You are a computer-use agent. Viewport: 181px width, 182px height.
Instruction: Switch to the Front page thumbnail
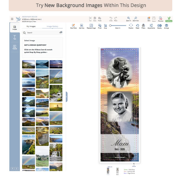tap(108, 171)
